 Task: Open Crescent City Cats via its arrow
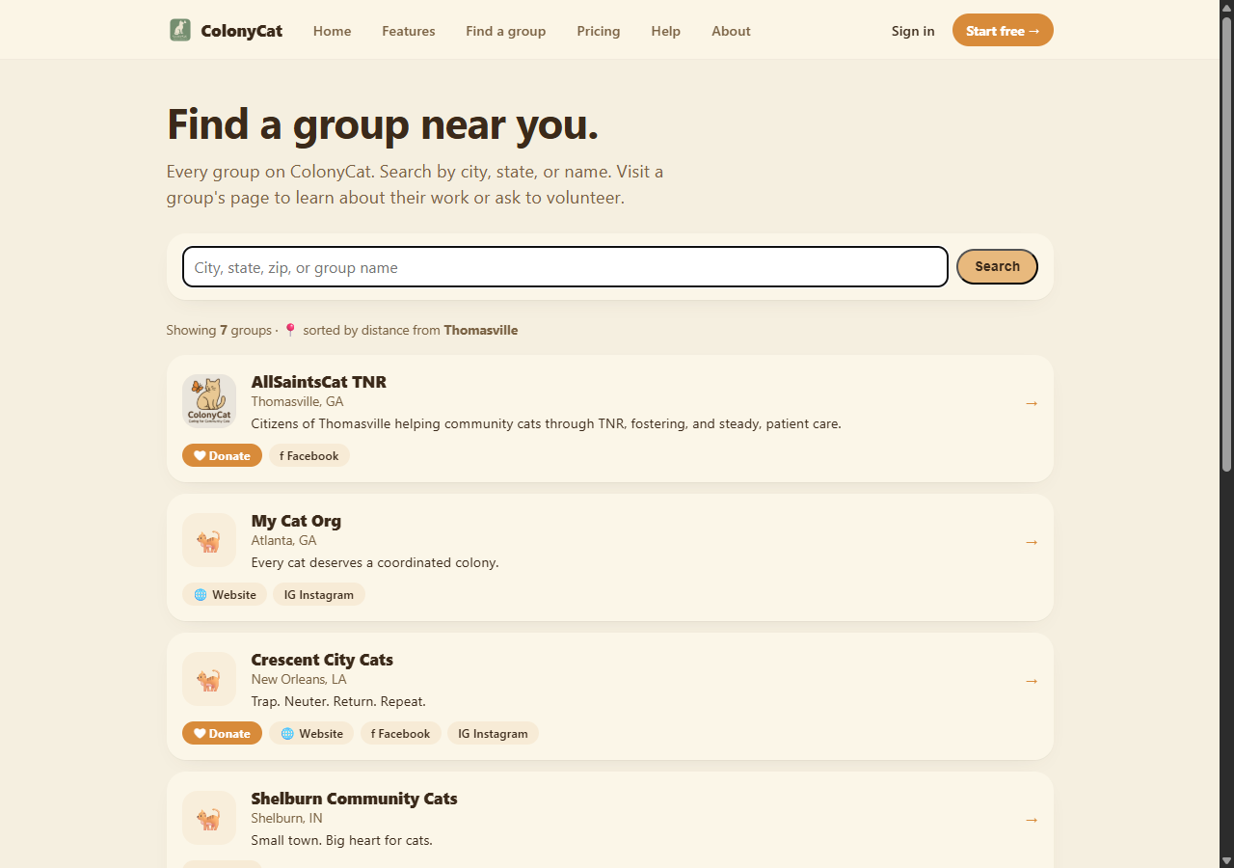pyautogui.click(x=1032, y=681)
